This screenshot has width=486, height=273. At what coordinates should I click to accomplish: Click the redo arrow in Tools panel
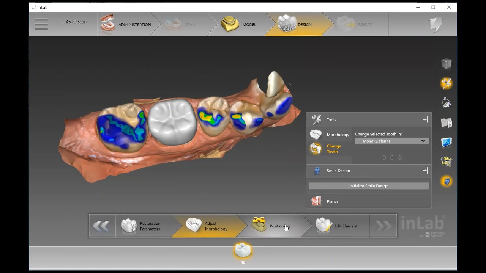[392, 157]
